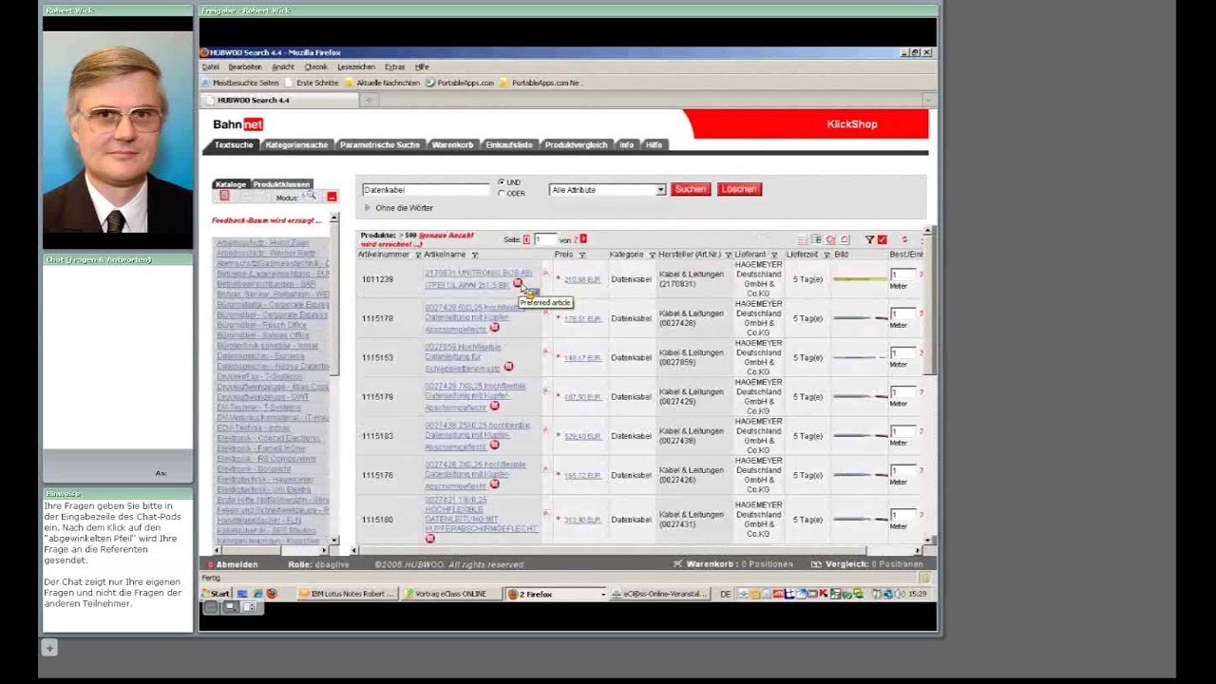Open the Produktvergleich tab
The image size is (1216, 684).
[576, 145]
